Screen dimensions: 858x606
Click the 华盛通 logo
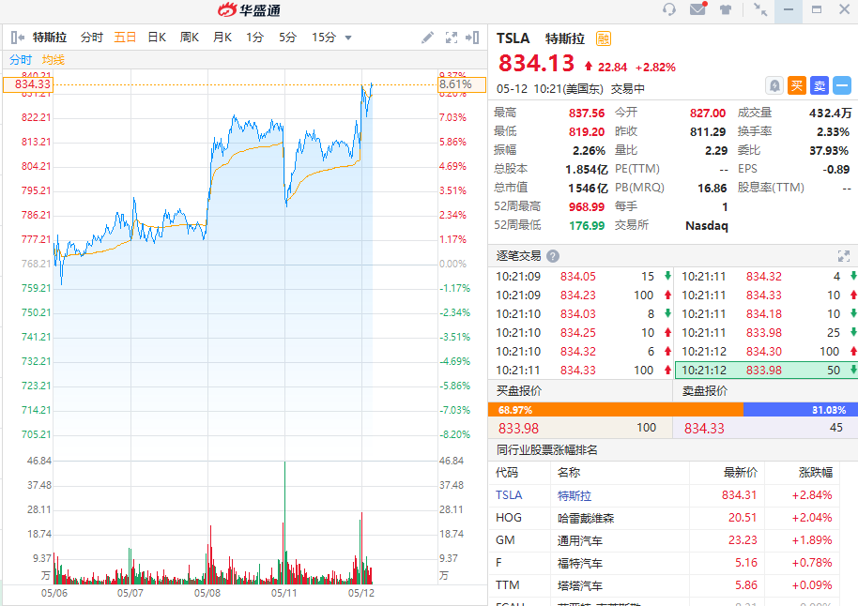(250, 9)
